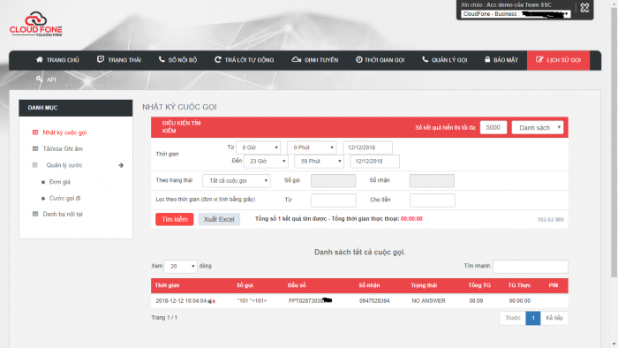Screen dimensions: 618x348
Task: Click the Số gọi input field
Action: pyautogui.click(x=334, y=180)
